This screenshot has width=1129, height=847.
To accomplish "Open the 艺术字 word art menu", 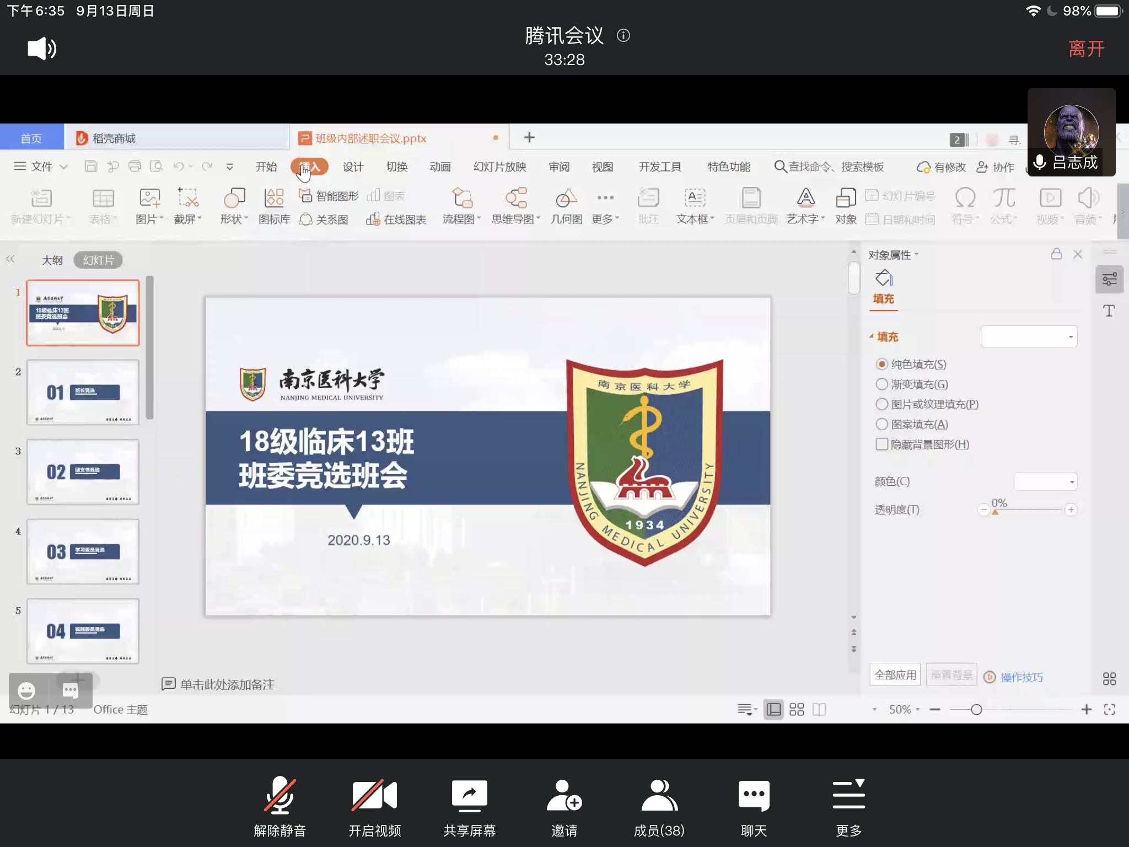I will (805, 206).
